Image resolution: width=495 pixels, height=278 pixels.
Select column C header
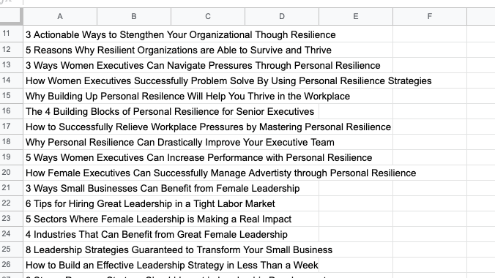pyautogui.click(x=208, y=16)
